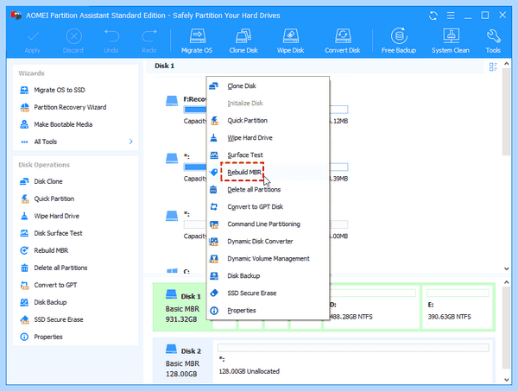The image size is (518, 391).
Task: Select Wipe Hard Drive in the context menu
Action: point(268,138)
